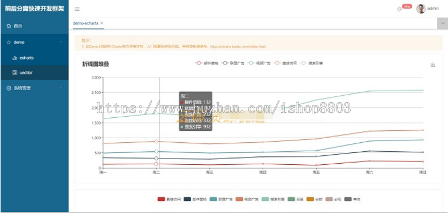Toggle 联盟广告 series in line chart legend

[233, 63]
